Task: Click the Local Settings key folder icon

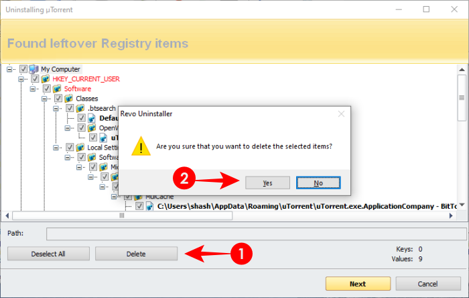Action: (x=80, y=148)
